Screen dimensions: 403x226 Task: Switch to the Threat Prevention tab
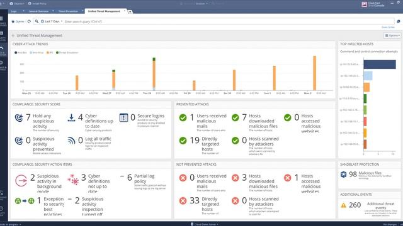[68, 11]
